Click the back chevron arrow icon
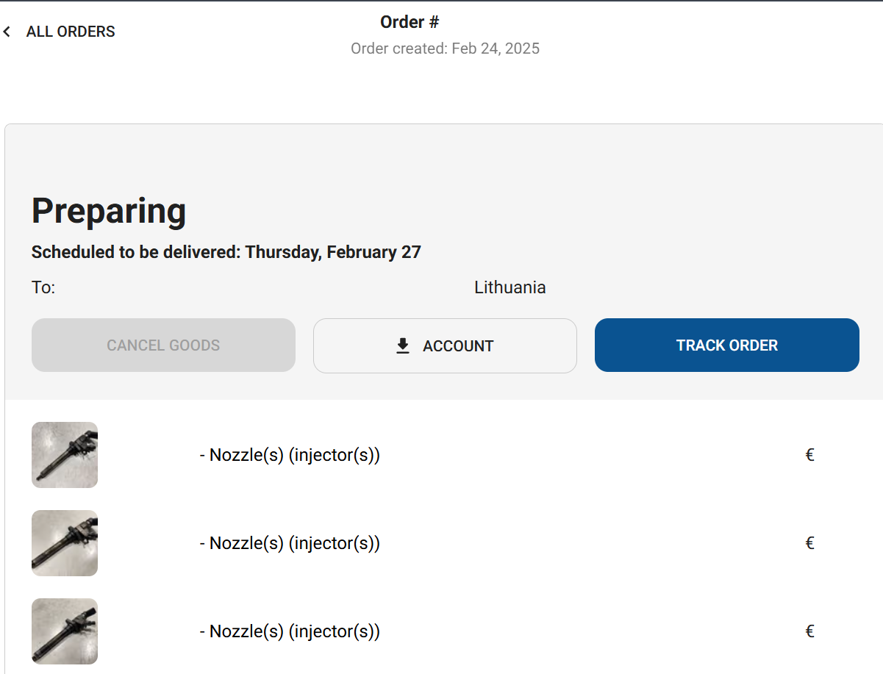 [7, 32]
